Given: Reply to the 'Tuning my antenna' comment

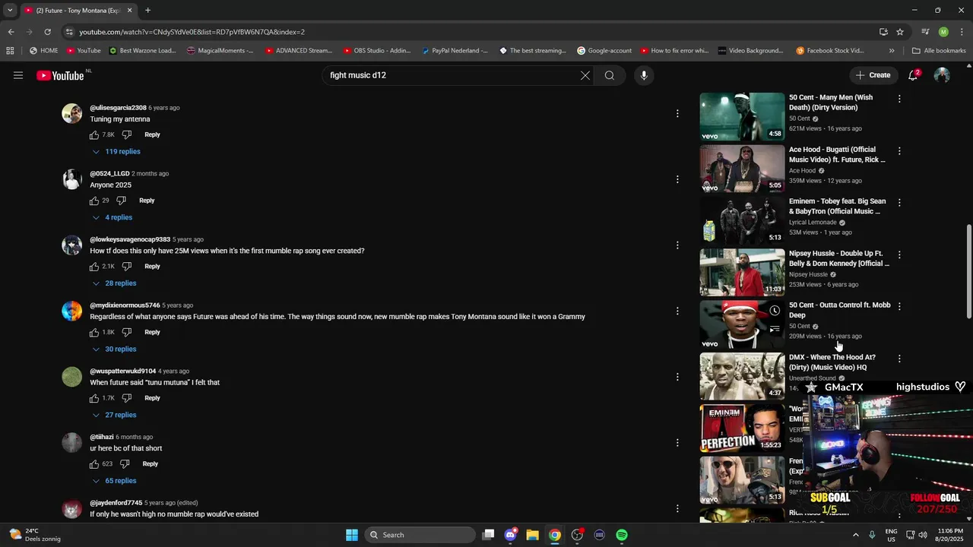Looking at the screenshot, I should 152,134.
